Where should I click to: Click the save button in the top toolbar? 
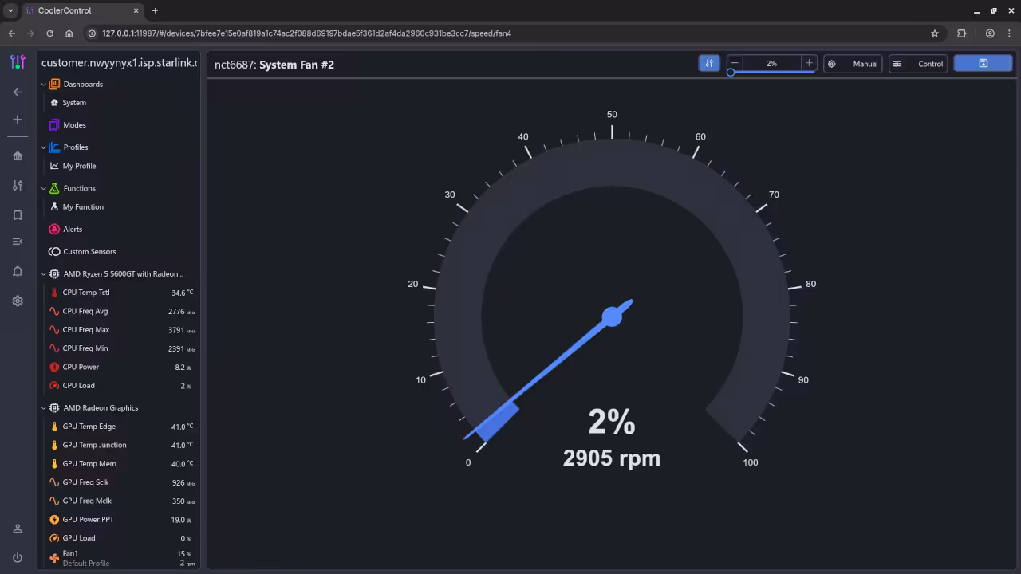click(983, 63)
